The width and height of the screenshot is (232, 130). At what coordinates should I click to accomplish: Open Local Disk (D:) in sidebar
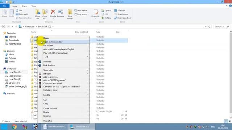tap(15, 76)
